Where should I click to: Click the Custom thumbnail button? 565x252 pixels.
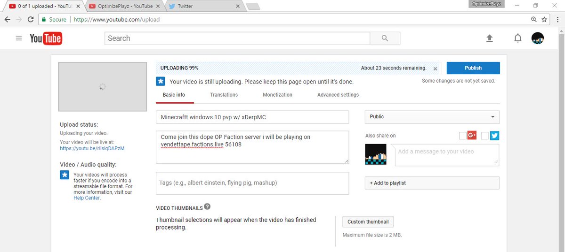(368, 222)
